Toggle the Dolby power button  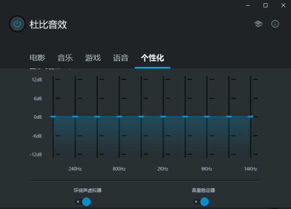click(17, 24)
